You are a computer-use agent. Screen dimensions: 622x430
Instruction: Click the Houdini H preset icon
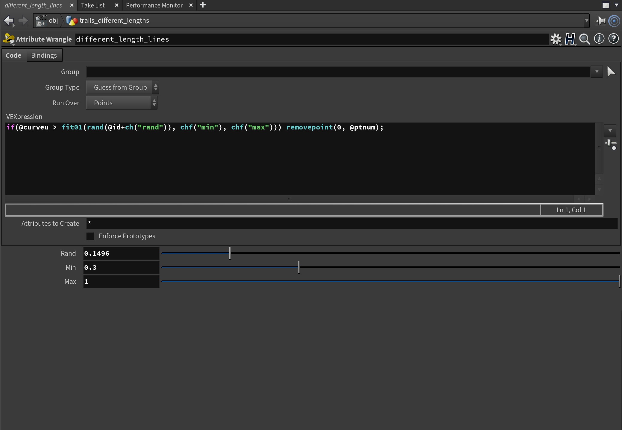tap(570, 39)
